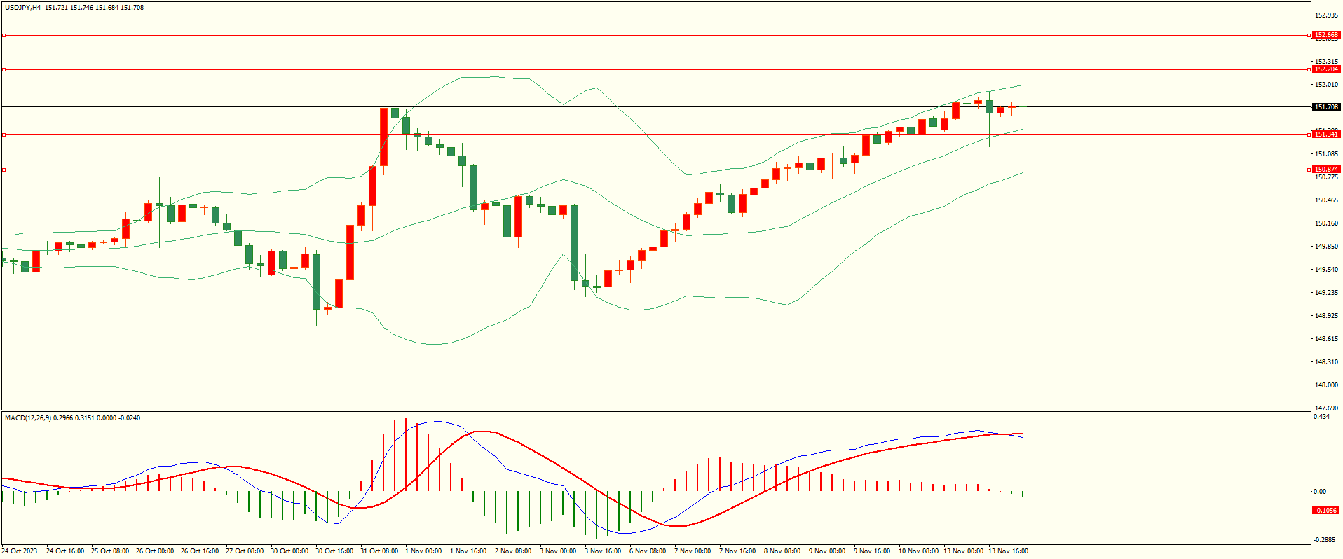Click the 24 Oct 2023 date label
Viewport: 1343px width, 559px height.
point(20,551)
